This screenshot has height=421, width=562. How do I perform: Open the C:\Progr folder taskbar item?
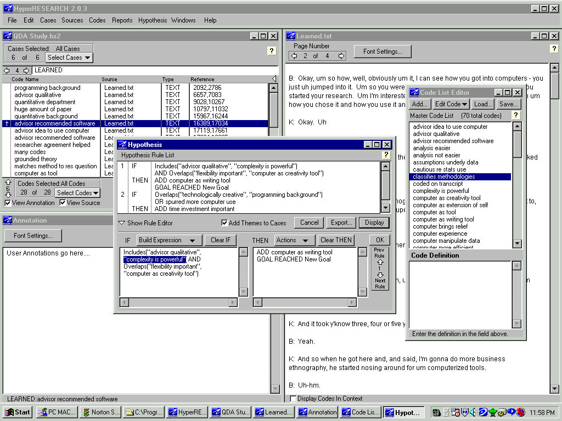tap(144, 412)
